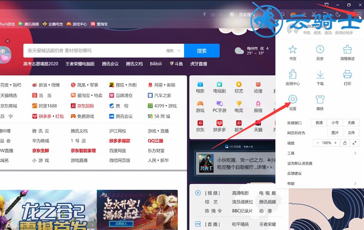Open the BBC纪录片 link

pos(242,211)
